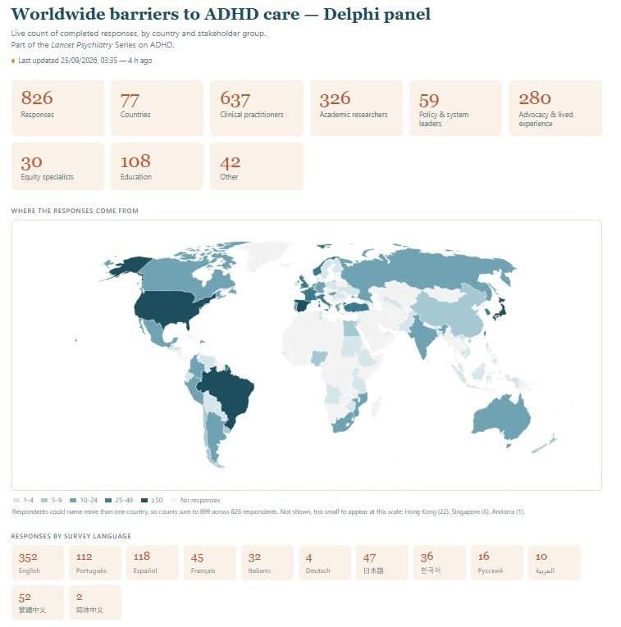
Task: Select the 352 English language card
Action: tap(38, 562)
